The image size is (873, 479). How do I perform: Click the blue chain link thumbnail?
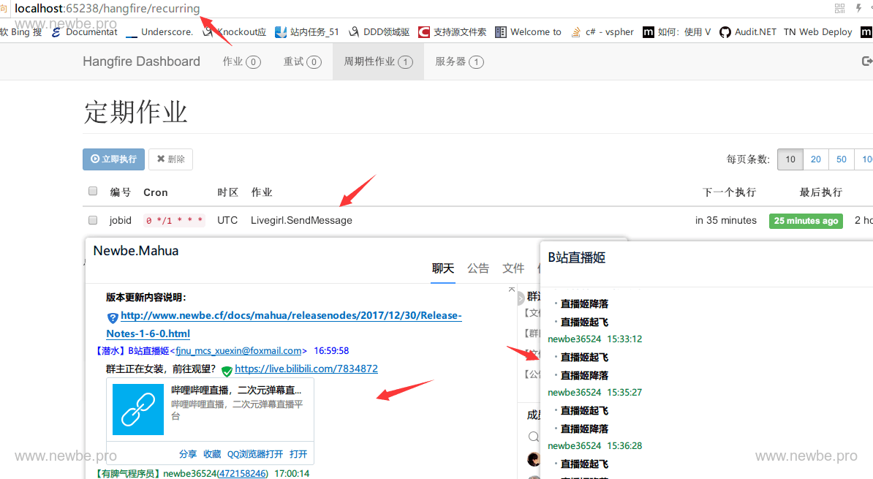[138, 410]
